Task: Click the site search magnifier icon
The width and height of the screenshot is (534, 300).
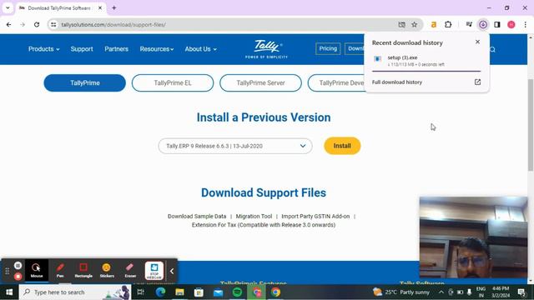Action: point(492,50)
